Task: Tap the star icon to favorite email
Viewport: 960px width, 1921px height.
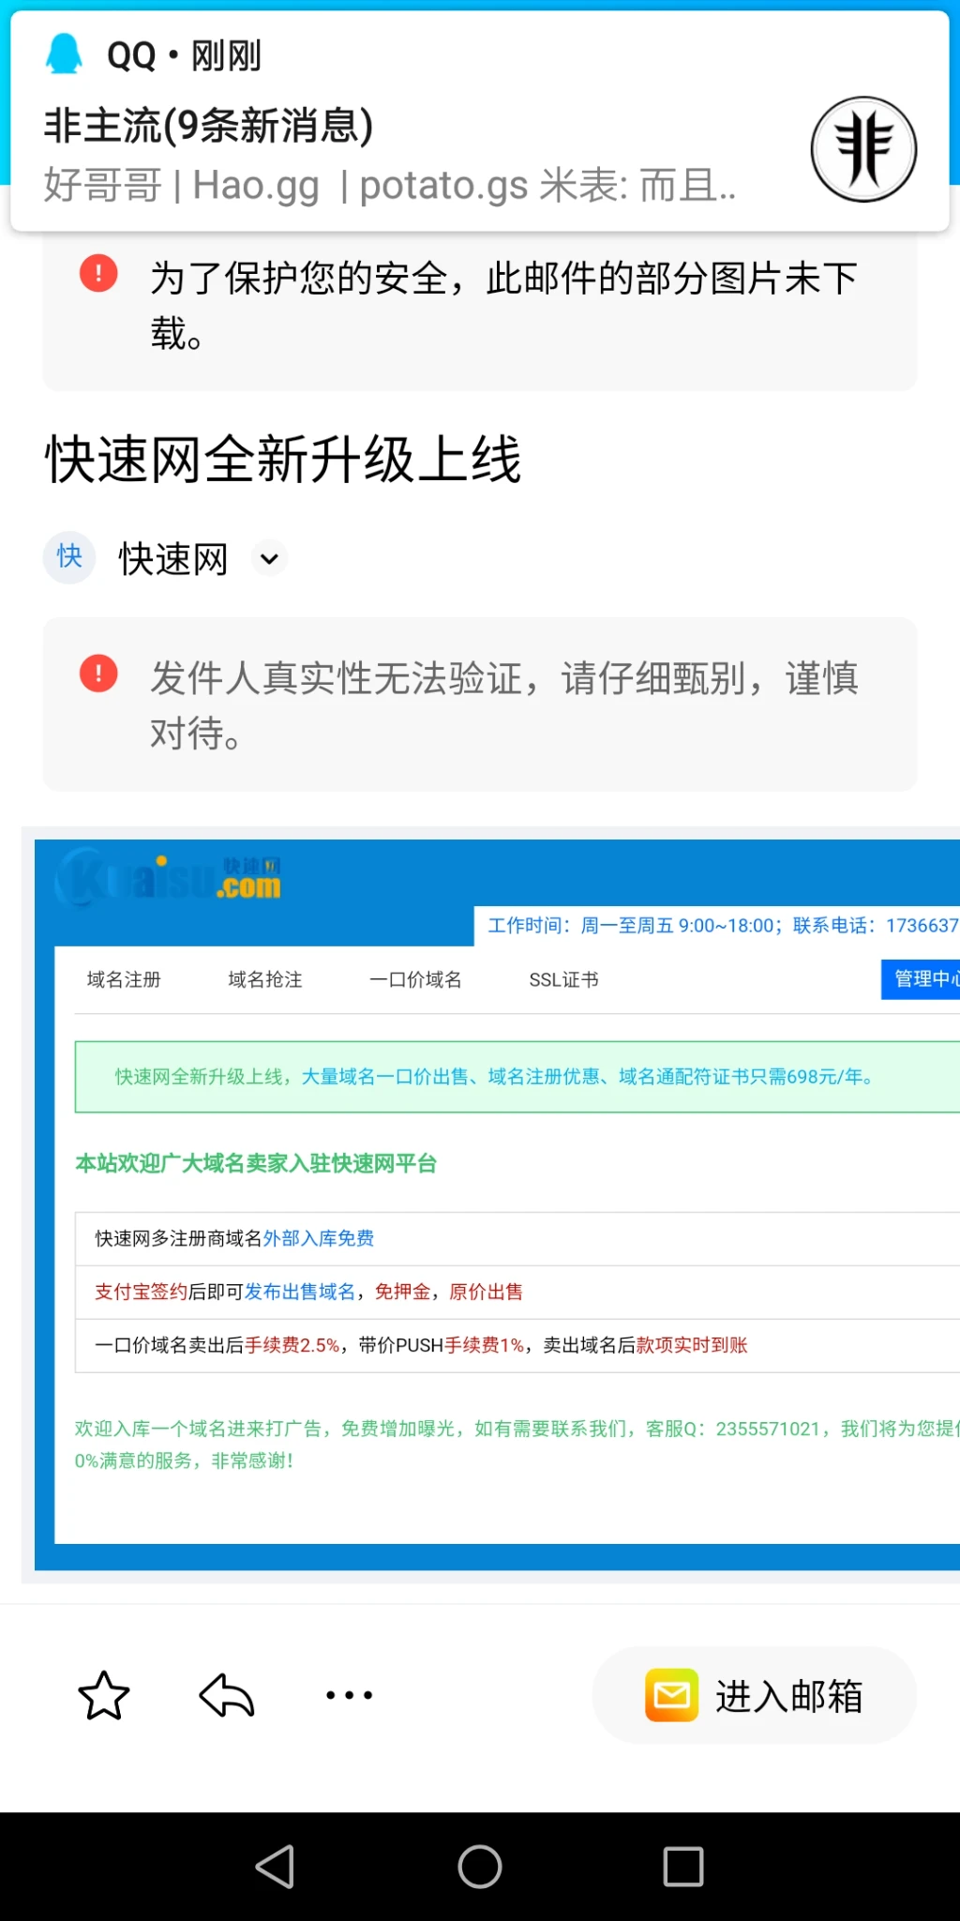Action: [x=103, y=1695]
